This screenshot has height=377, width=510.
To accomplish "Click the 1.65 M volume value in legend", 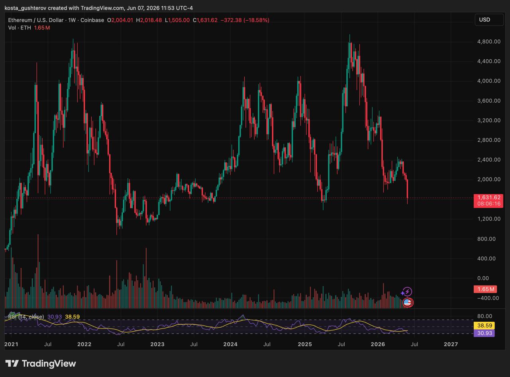I will (42, 28).
